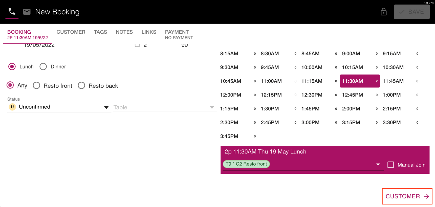
Task: Switch to the Tags tab
Action: coord(100,32)
